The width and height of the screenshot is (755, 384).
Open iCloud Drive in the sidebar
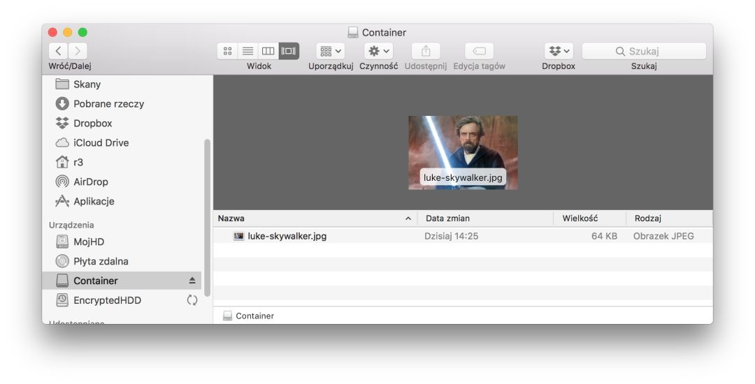click(x=101, y=142)
